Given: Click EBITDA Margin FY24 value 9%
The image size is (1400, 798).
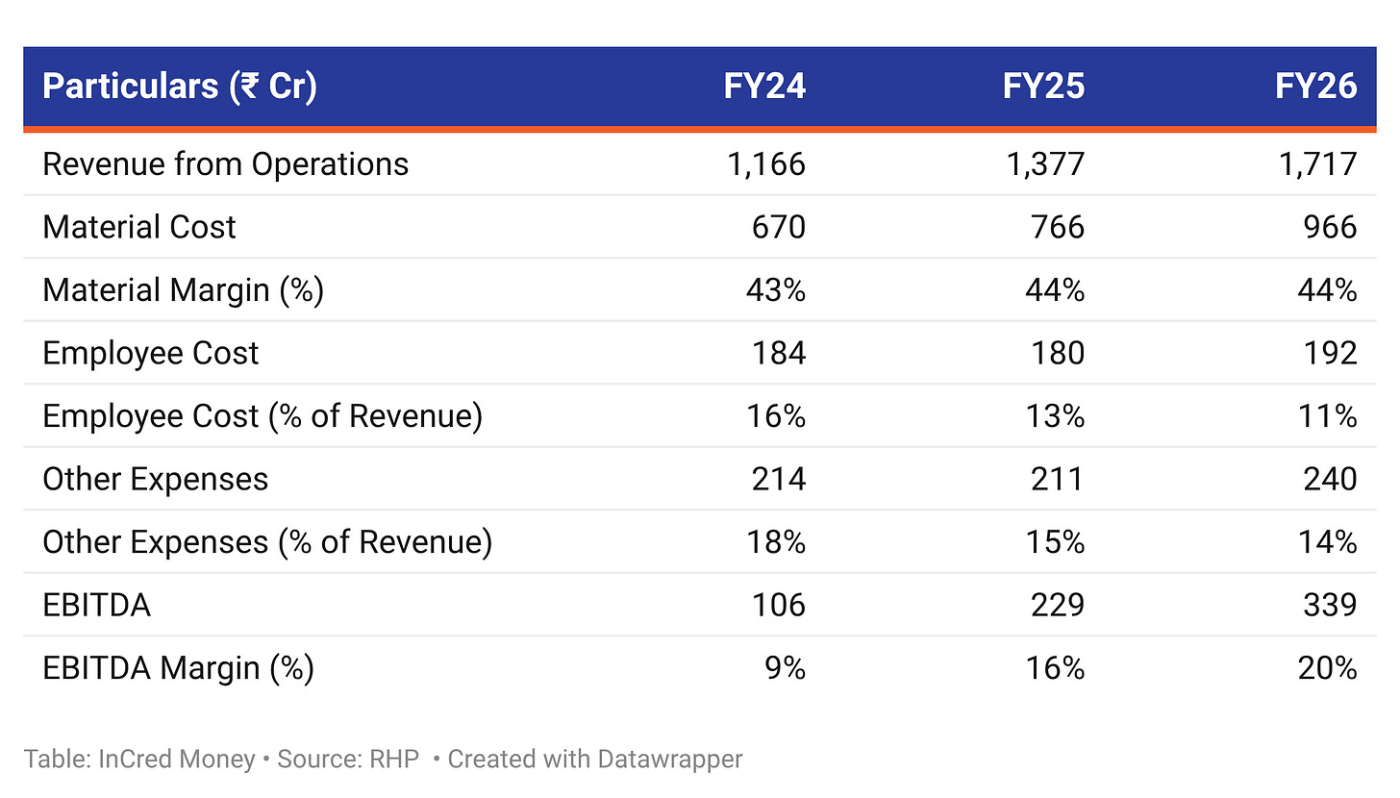Looking at the screenshot, I should pyautogui.click(x=786, y=668).
